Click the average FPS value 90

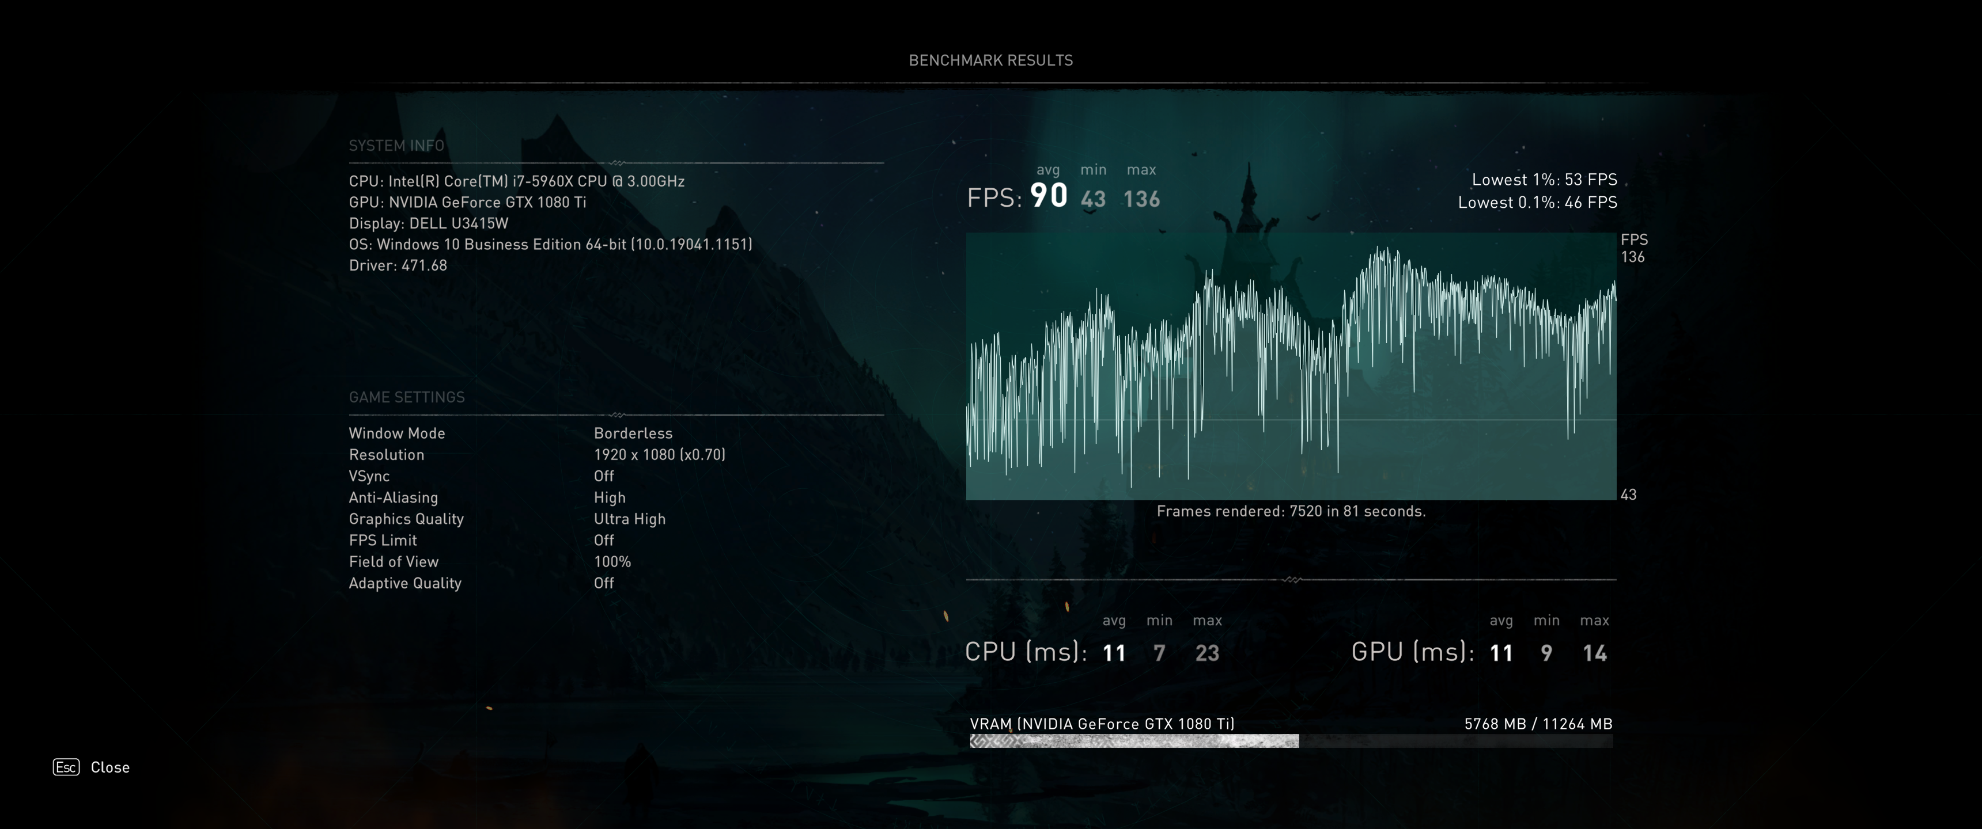1048,195
